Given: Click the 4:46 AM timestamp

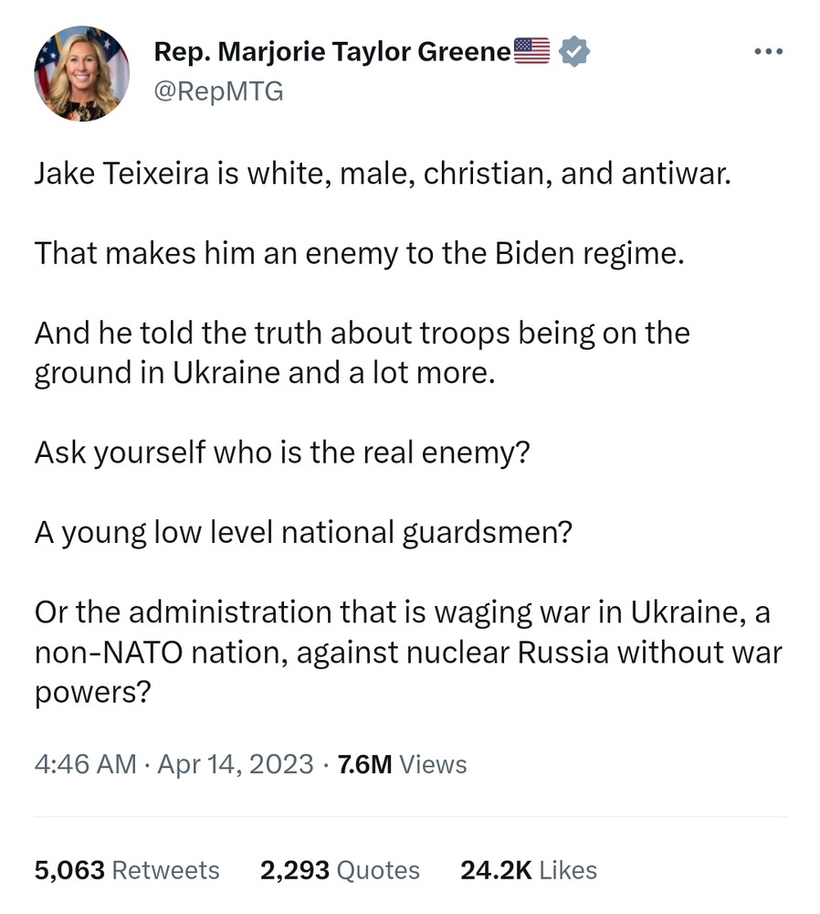Looking at the screenshot, I should (x=85, y=763).
